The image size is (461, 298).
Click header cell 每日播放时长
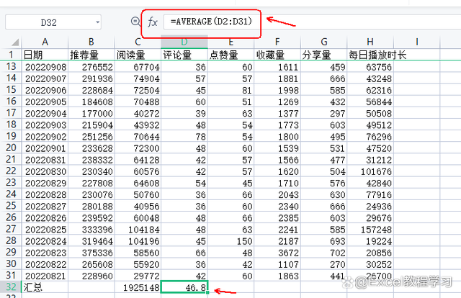(x=370, y=55)
